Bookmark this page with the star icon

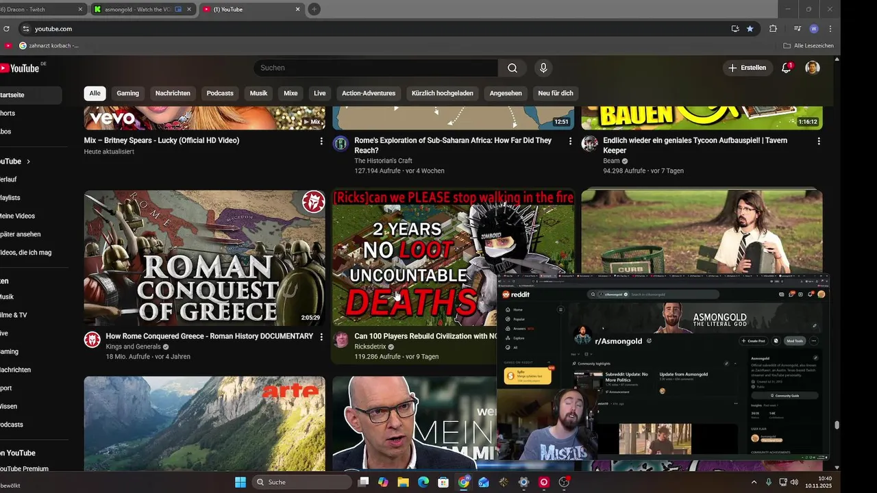pos(750,29)
